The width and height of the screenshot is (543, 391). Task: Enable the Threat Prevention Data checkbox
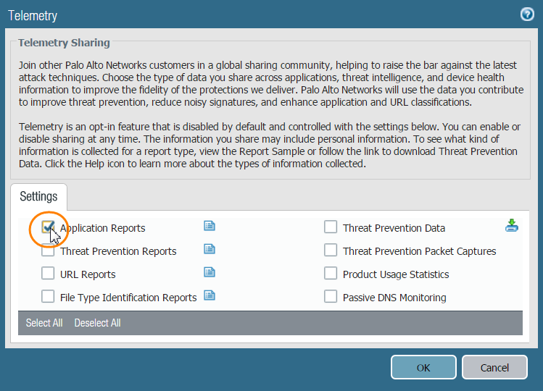point(331,227)
